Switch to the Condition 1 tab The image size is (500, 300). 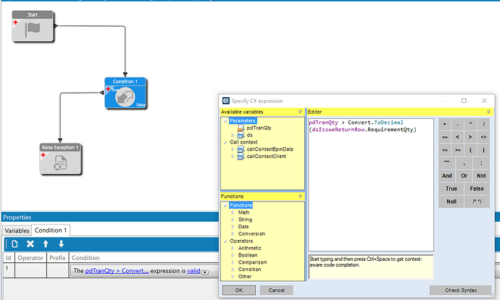[51, 230]
